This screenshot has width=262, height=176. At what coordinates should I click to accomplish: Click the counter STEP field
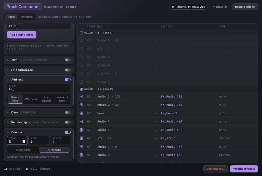[39, 140]
